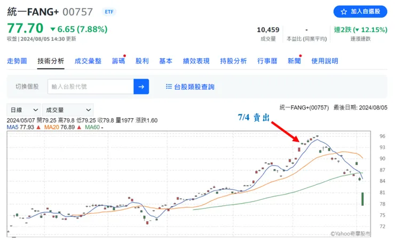The height and width of the screenshot is (241, 395).
Task: Click the 加入自選股 star button
Action: (360, 12)
